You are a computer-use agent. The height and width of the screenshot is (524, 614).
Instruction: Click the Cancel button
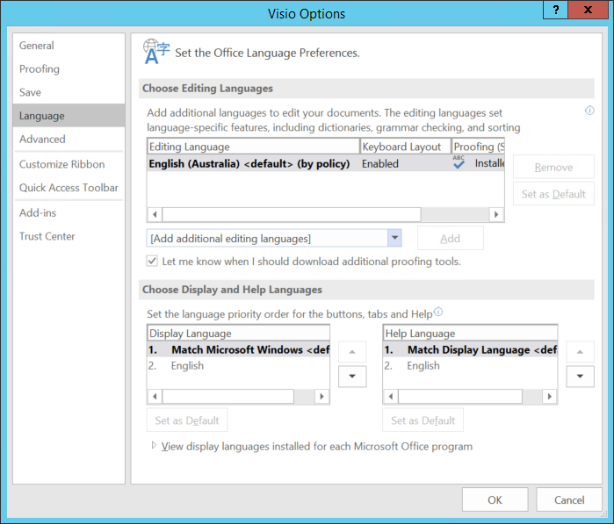click(569, 499)
